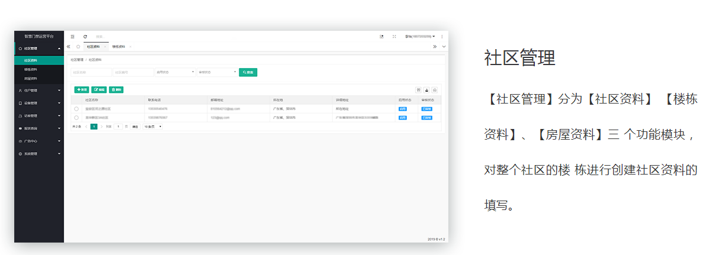This screenshot has height=255, width=709.
Task: Select the radio button in the first community row
Action: click(x=76, y=109)
